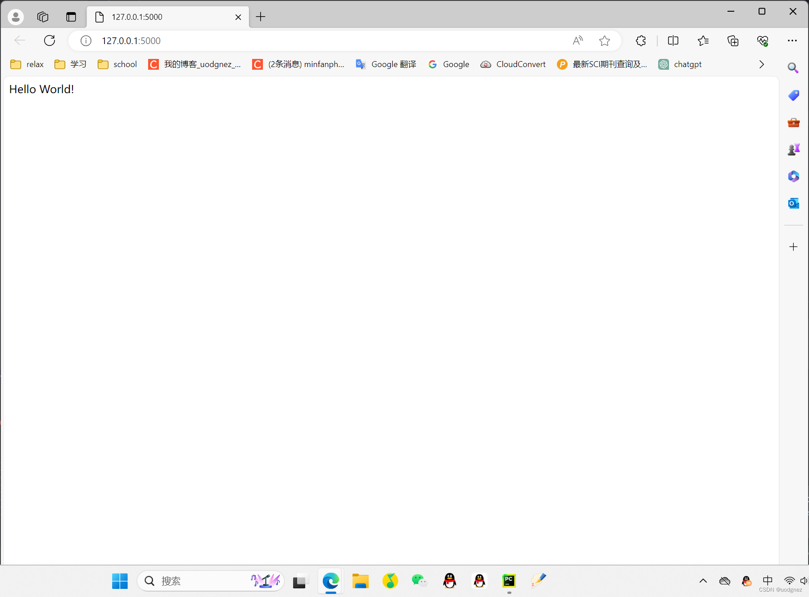The height and width of the screenshot is (597, 809).
Task: View site information icon
Action: pos(86,41)
